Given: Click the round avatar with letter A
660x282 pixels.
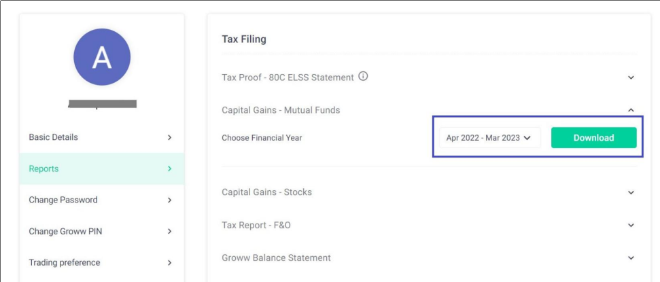Looking at the screenshot, I should pyautogui.click(x=102, y=57).
